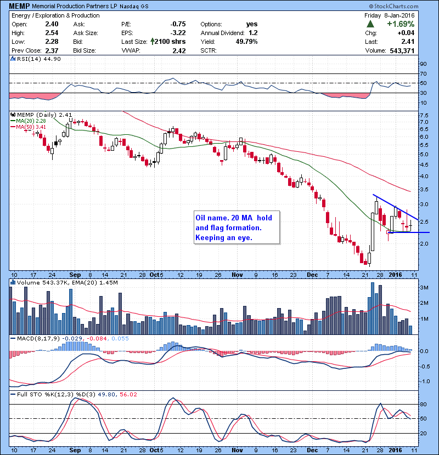Image resolution: width=439 pixels, height=455 pixels.
Task: Click the blue Full STO legend dash
Action: pos(13,394)
